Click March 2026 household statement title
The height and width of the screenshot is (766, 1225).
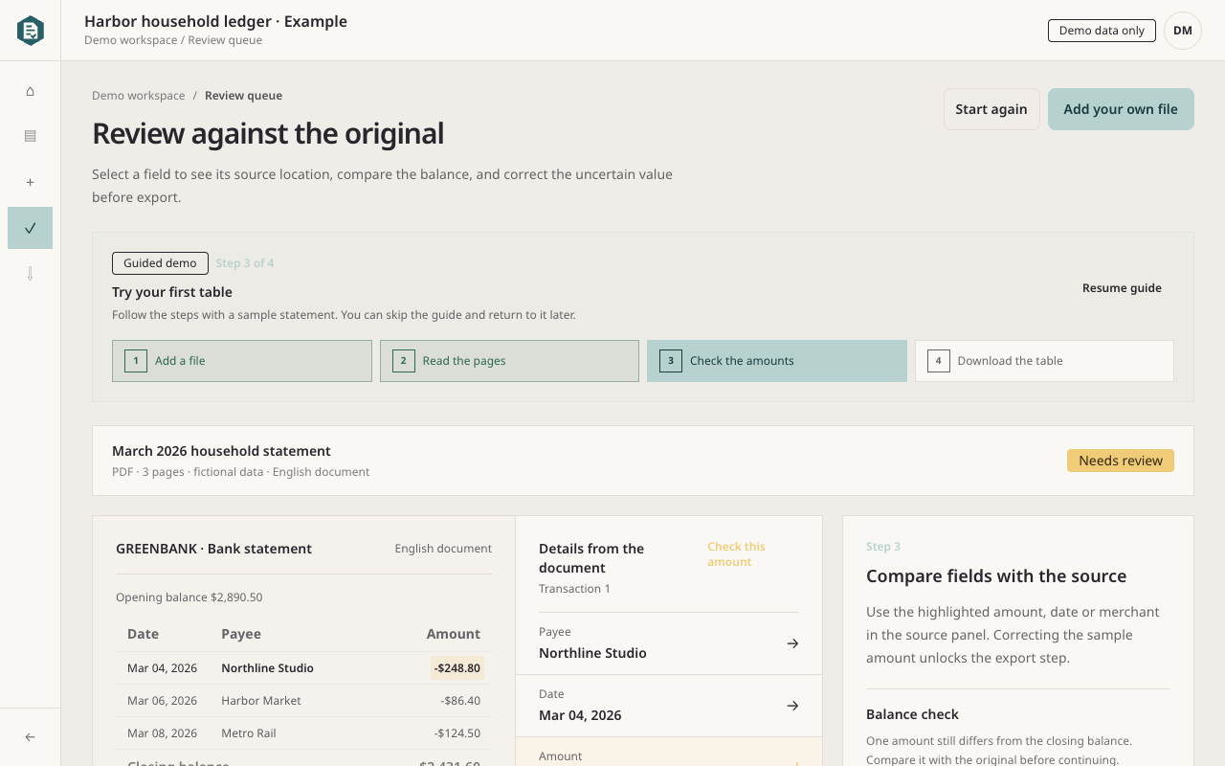point(221,451)
